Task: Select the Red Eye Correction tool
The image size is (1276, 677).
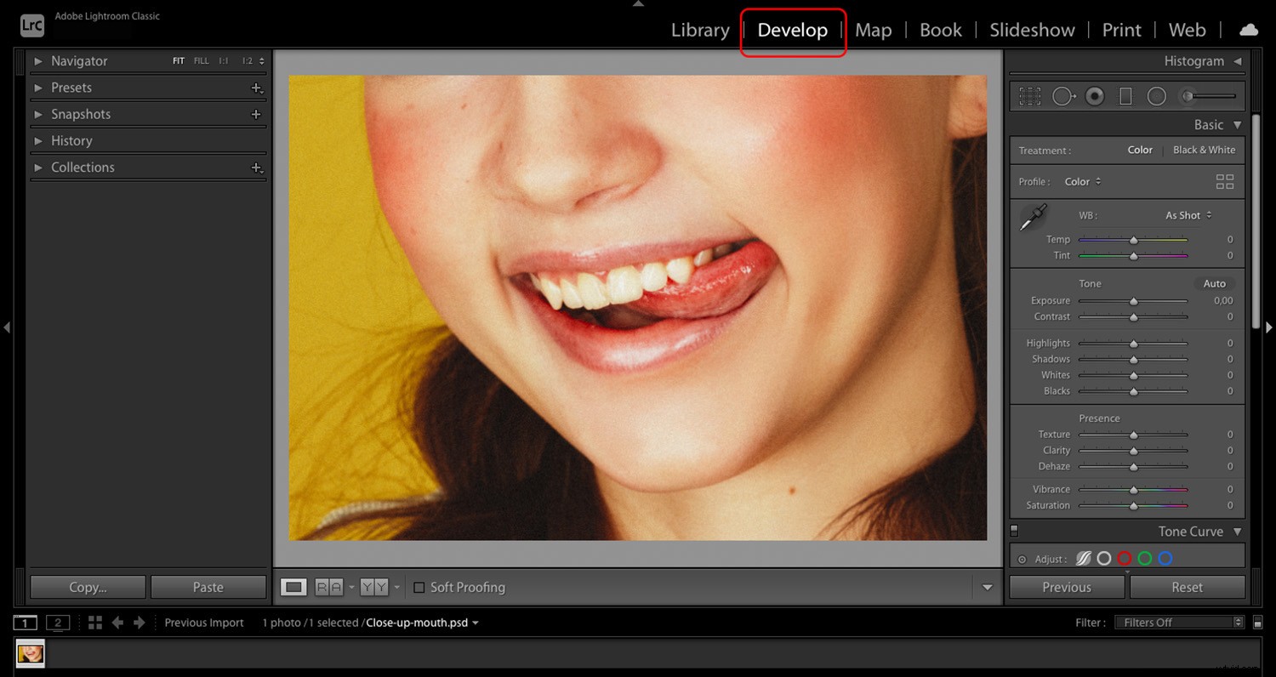Action: tap(1095, 96)
